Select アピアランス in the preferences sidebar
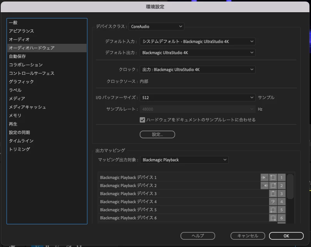 pos(47,31)
